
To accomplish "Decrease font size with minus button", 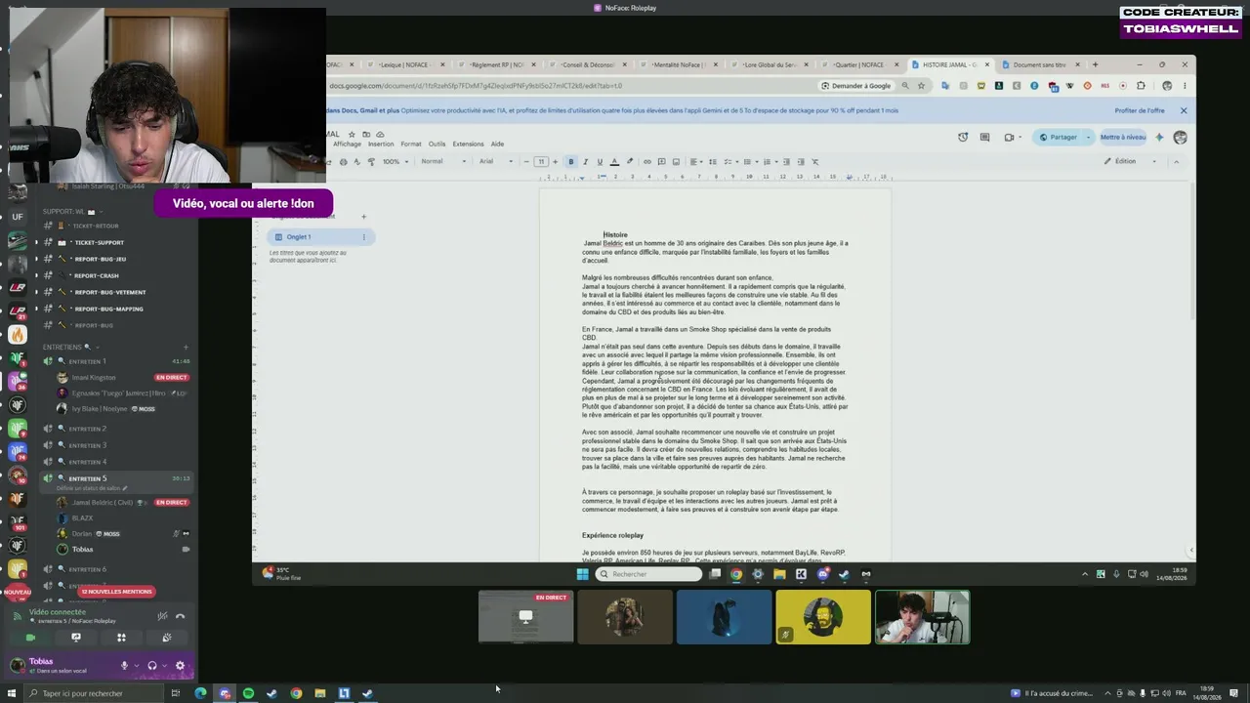I will [526, 161].
